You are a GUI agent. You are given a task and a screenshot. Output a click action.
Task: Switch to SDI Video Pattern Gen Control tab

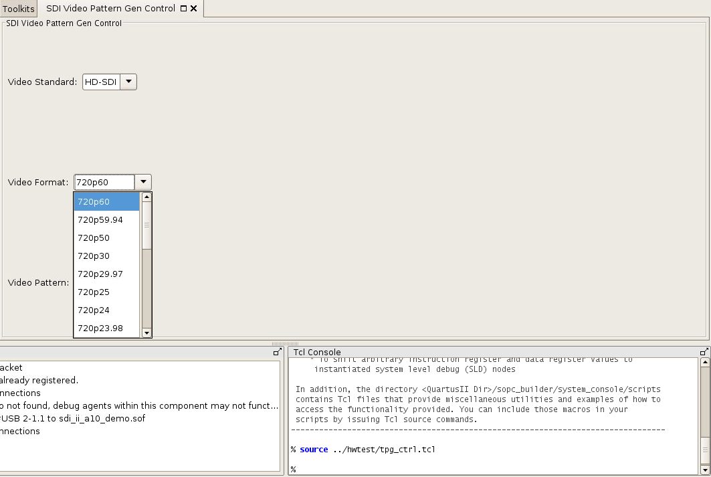[110, 9]
